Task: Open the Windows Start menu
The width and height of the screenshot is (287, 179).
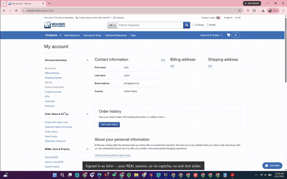Action: click(x=55, y=175)
